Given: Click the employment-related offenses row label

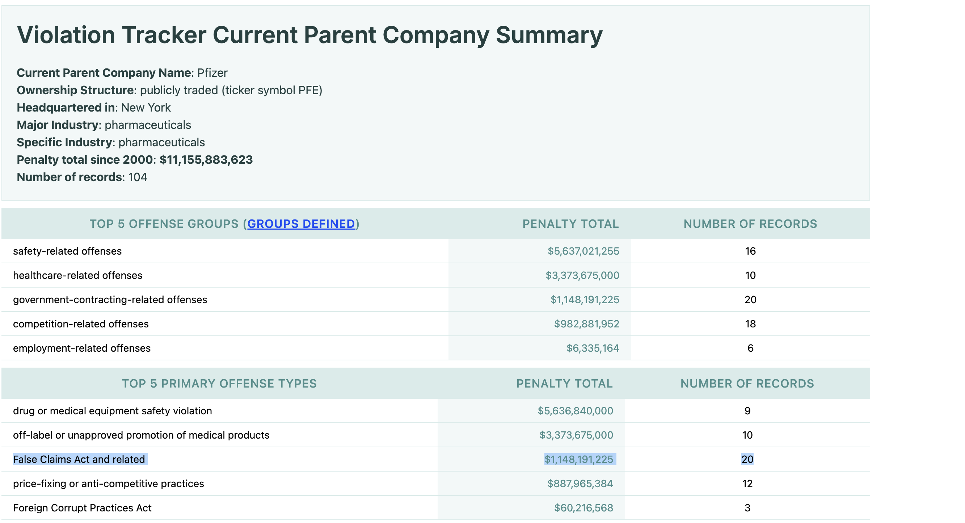Looking at the screenshot, I should [x=82, y=348].
